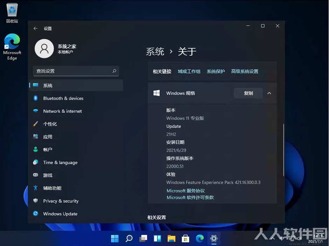The height and width of the screenshot is (246, 329).
Task: Click the paintbrush personalization icon
Action: pyautogui.click(x=35, y=124)
